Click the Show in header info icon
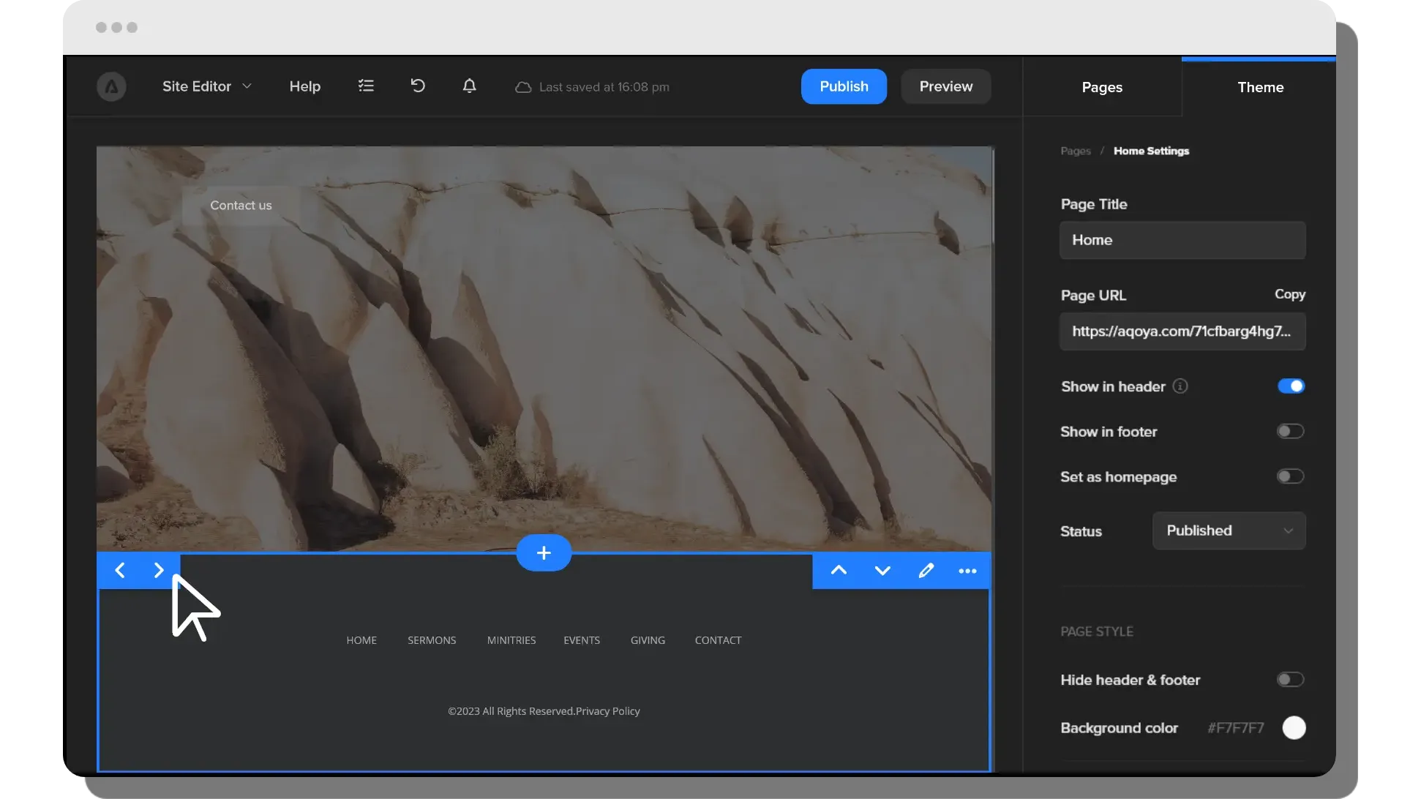The image size is (1421, 799). pyautogui.click(x=1180, y=386)
